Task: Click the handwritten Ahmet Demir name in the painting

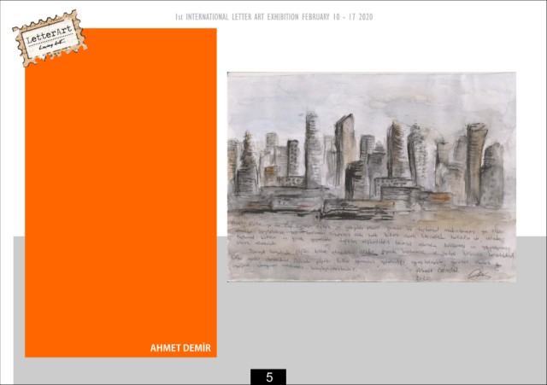Action: tap(437, 270)
